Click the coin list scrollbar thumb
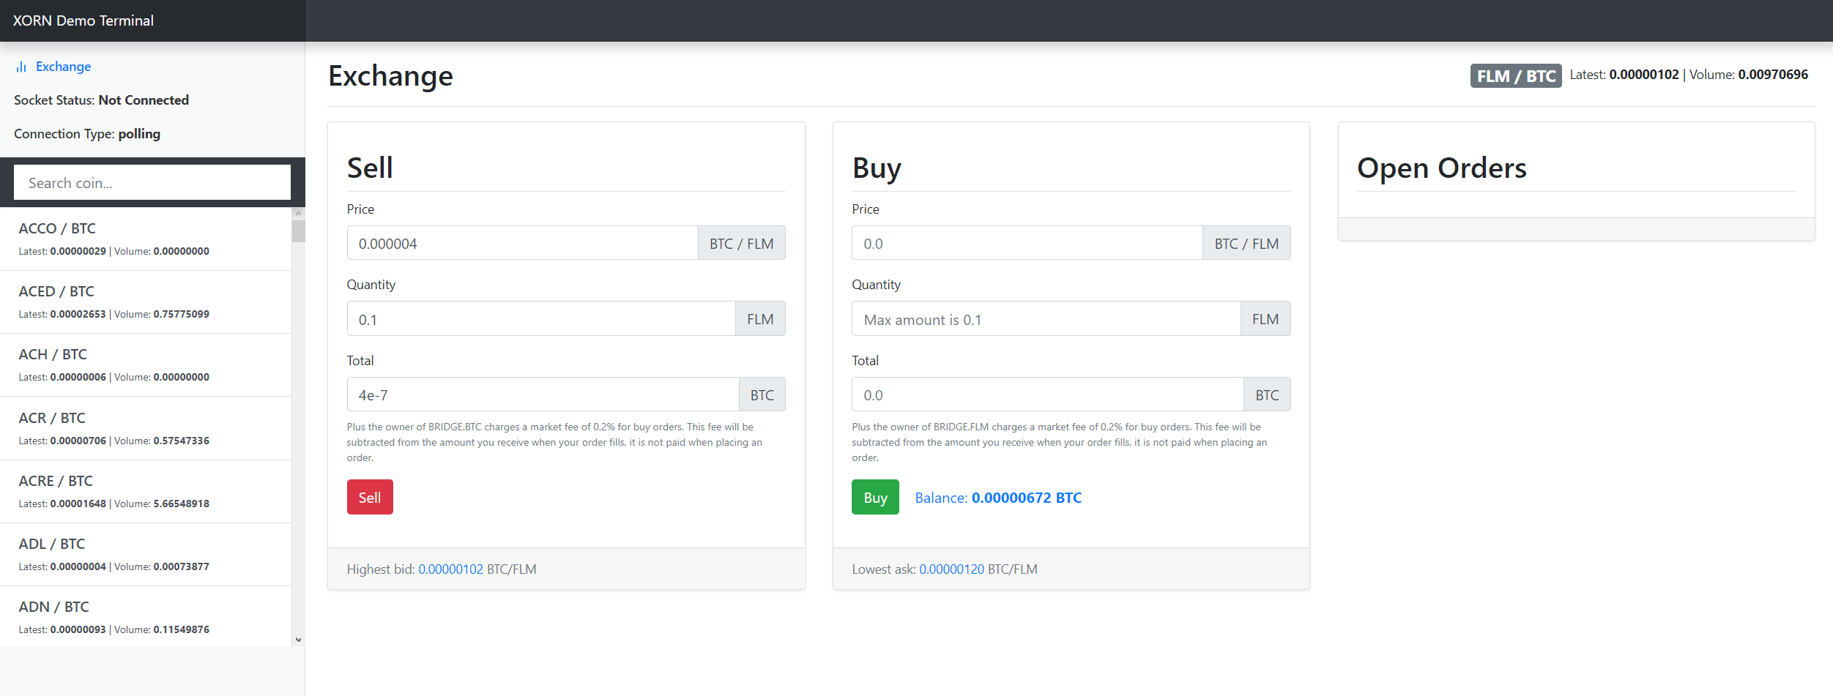 pyautogui.click(x=298, y=231)
